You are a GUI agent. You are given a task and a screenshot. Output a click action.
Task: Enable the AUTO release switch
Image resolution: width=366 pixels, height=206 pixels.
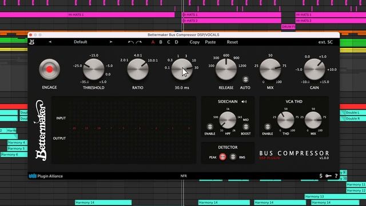click(245, 80)
